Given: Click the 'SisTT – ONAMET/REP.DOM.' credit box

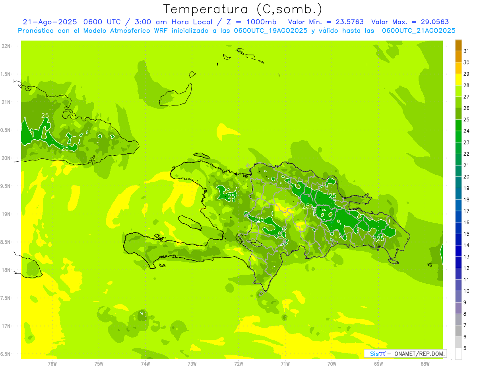Looking at the screenshot, I should (x=405, y=353).
